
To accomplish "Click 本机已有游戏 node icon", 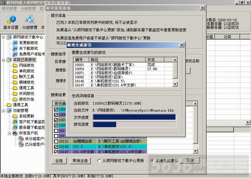I will click(9, 60).
